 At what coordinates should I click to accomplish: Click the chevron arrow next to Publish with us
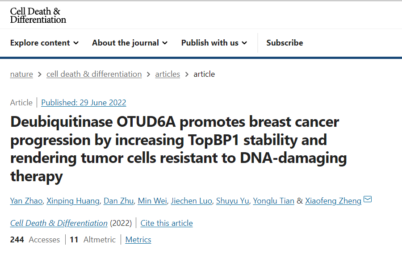pos(245,43)
